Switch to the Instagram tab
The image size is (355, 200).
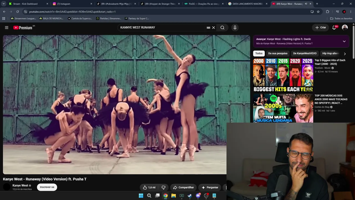tap(72, 4)
